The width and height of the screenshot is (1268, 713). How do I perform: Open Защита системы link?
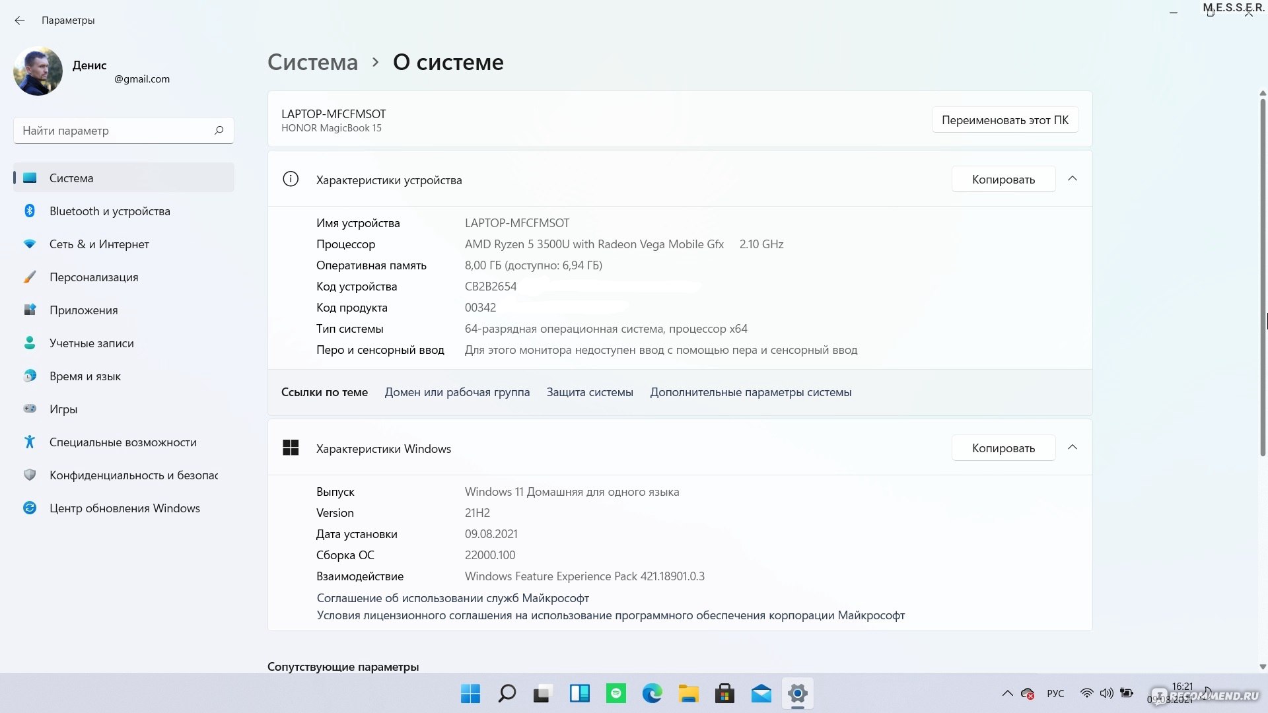click(x=590, y=392)
